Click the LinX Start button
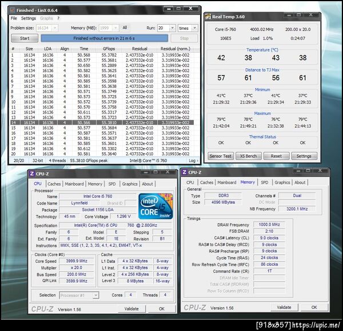The height and width of the screenshot is (331, 343). (25, 38)
